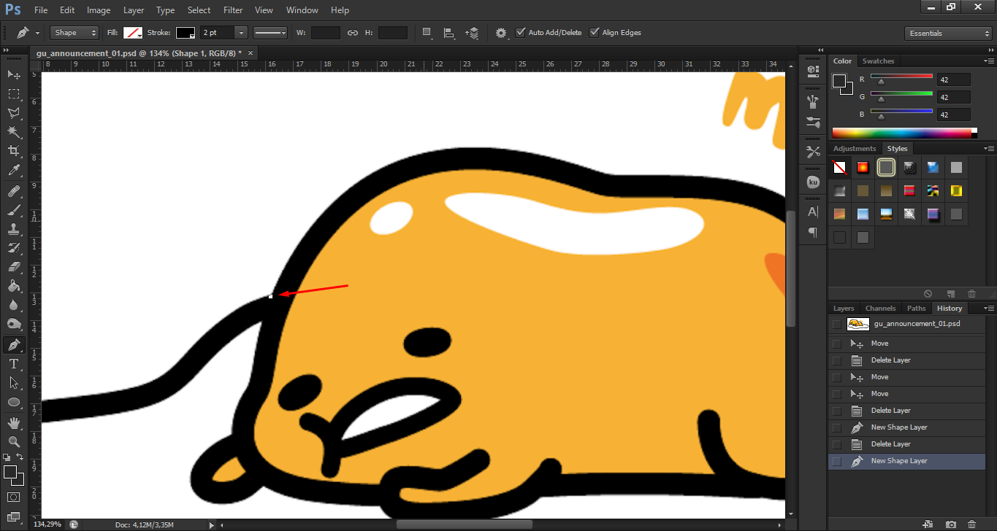Select the Eraser tool

pos(14,267)
